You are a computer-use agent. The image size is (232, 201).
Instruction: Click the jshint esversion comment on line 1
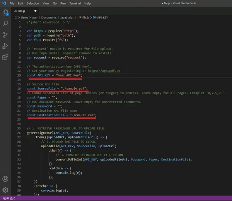48,22
